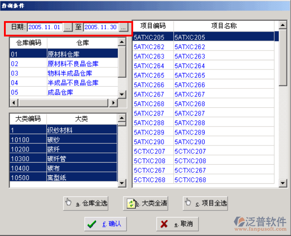291x236 pixels.
Task: Click 项目名称 column header
Action: coord(224,26)
